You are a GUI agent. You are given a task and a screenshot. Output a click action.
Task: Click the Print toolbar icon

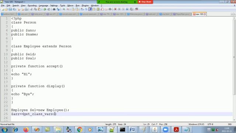coord(26,9)
